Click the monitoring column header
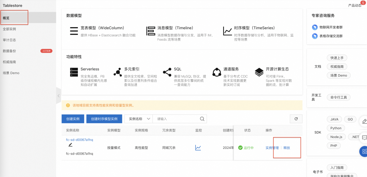 198,130
